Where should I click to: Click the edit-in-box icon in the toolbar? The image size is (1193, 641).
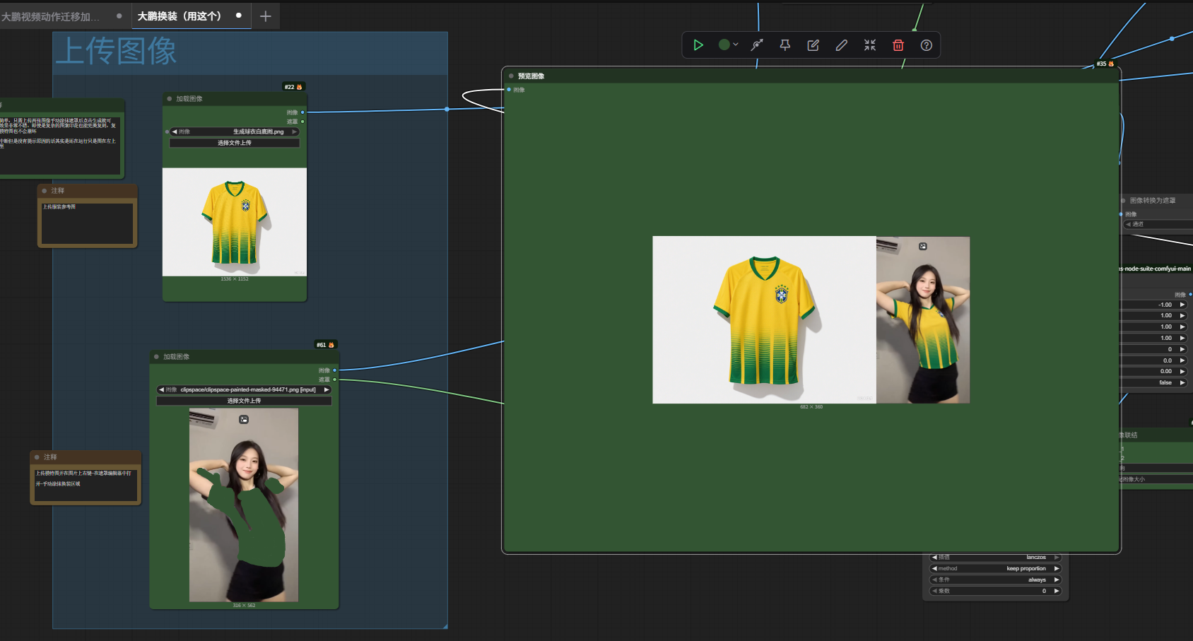pos(813,45)
